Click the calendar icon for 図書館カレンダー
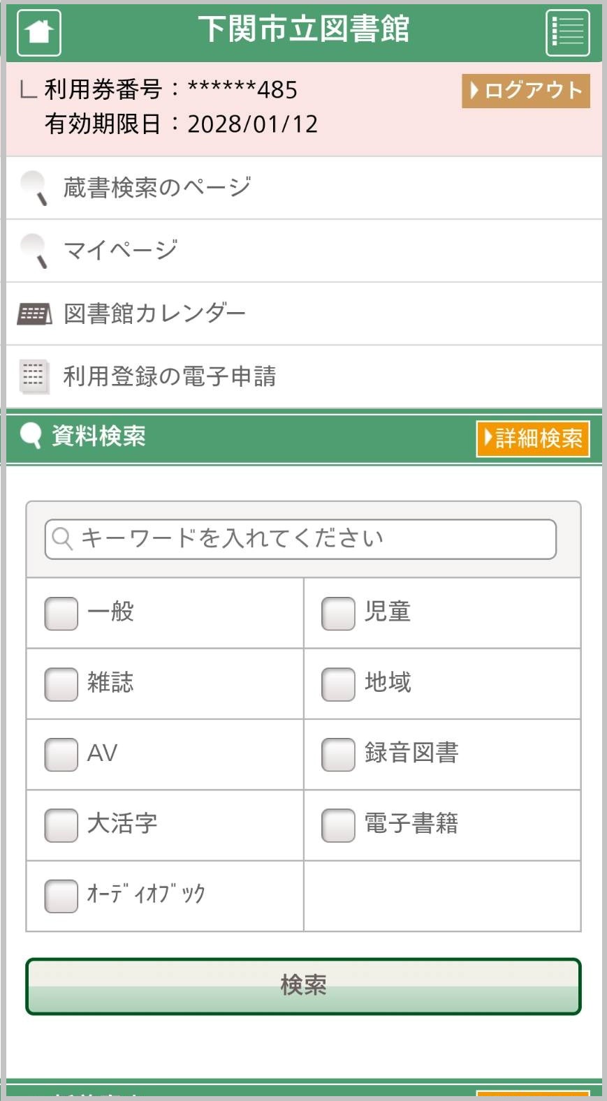Viewport: 607px width, 1101px height. [x=33, y=313]
